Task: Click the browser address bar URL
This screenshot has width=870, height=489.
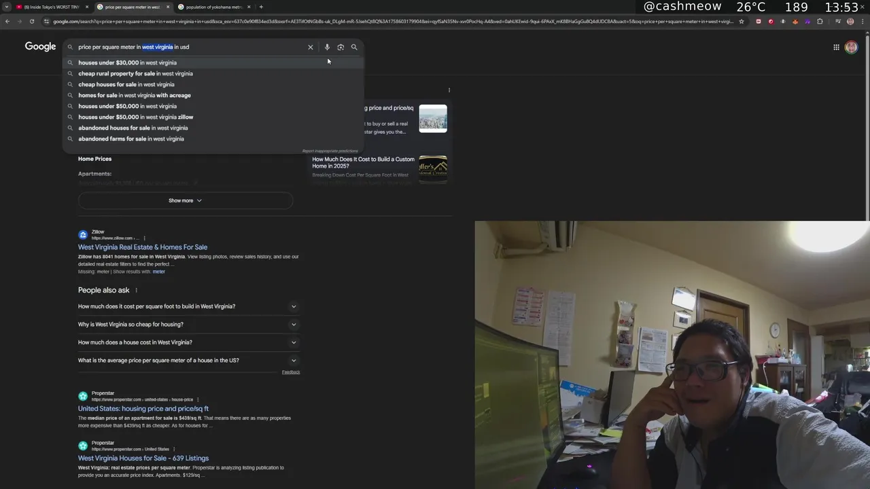Action: [393, 21]
